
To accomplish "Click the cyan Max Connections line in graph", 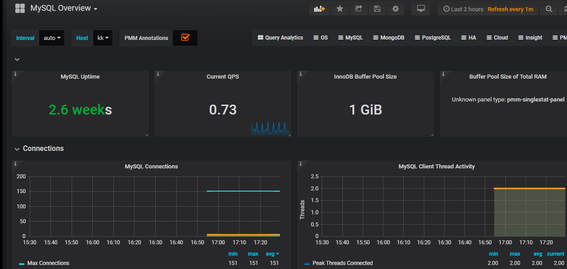I will click(x=243, y=191).
